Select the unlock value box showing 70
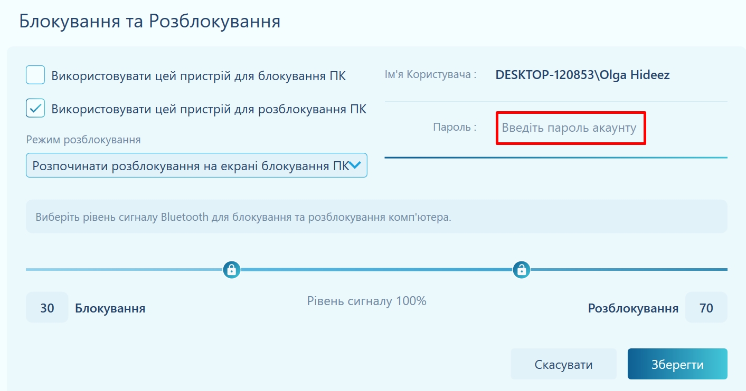Viewport: 746px width, 391px height. [x=706, y=308]
